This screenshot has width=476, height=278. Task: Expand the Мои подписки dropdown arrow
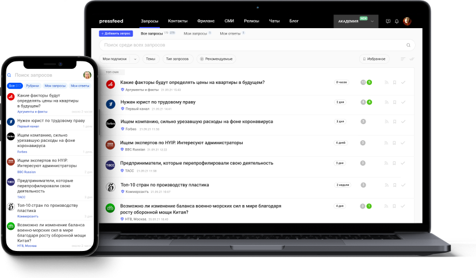(x=135, y=59)
